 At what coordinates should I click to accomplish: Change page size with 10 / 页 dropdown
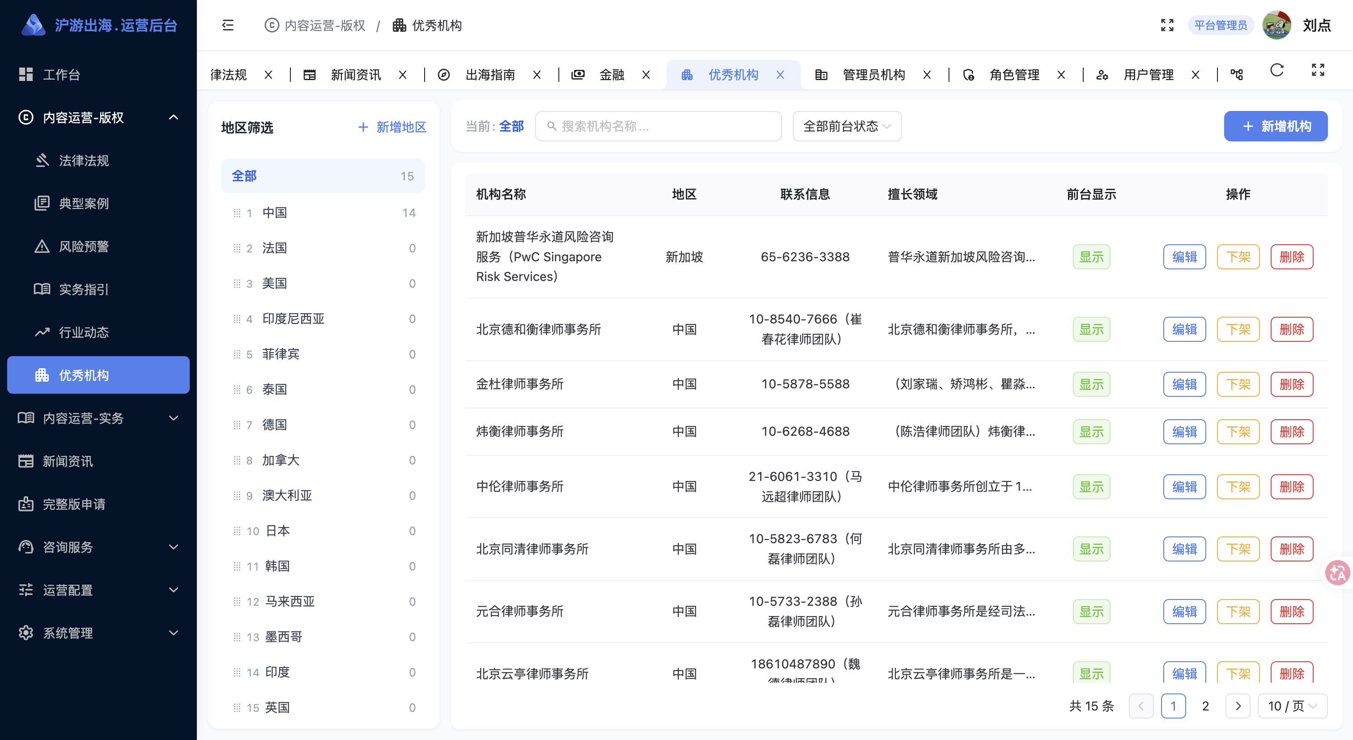pyautogui.click(x=1293, y=706)
